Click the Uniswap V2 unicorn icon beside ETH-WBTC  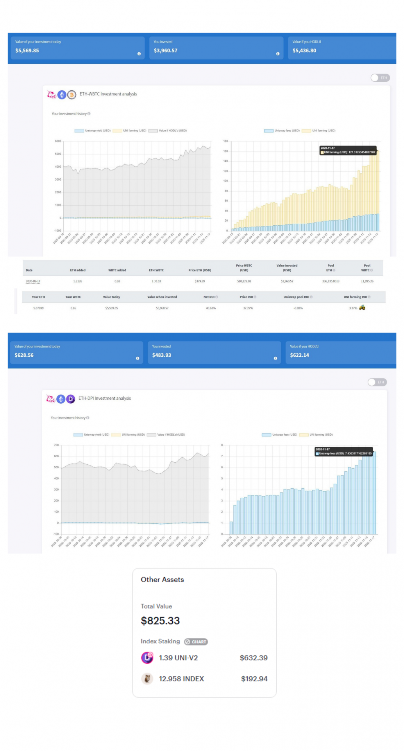click(x=52, y=95)
